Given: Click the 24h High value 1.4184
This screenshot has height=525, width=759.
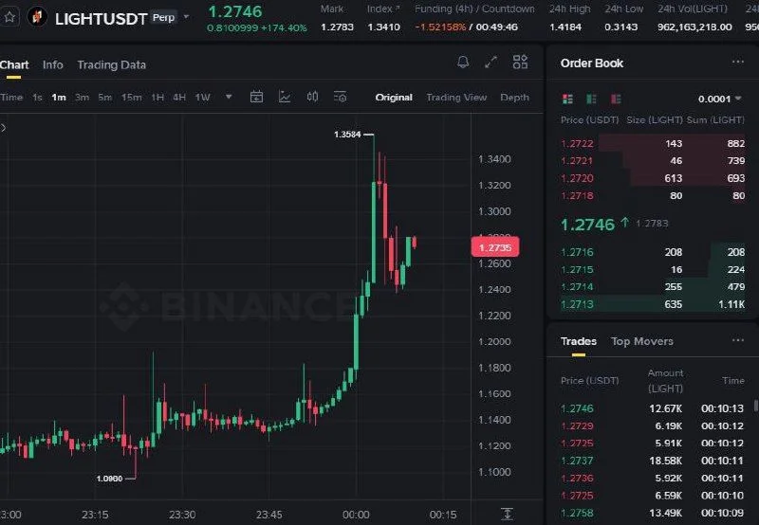Looking at the screenshot, I should (x=565, y=27).
